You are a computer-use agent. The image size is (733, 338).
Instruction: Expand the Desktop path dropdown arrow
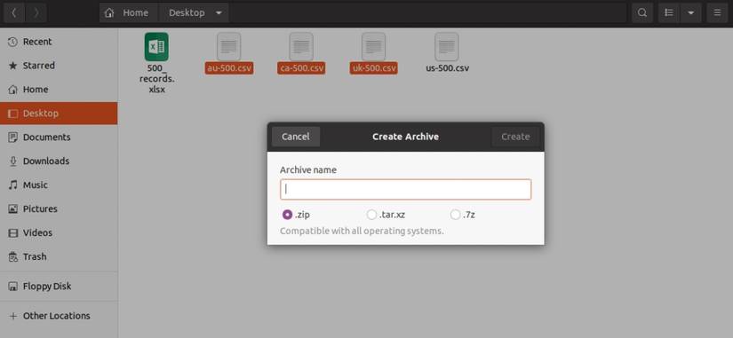click(x=219, y=12)
